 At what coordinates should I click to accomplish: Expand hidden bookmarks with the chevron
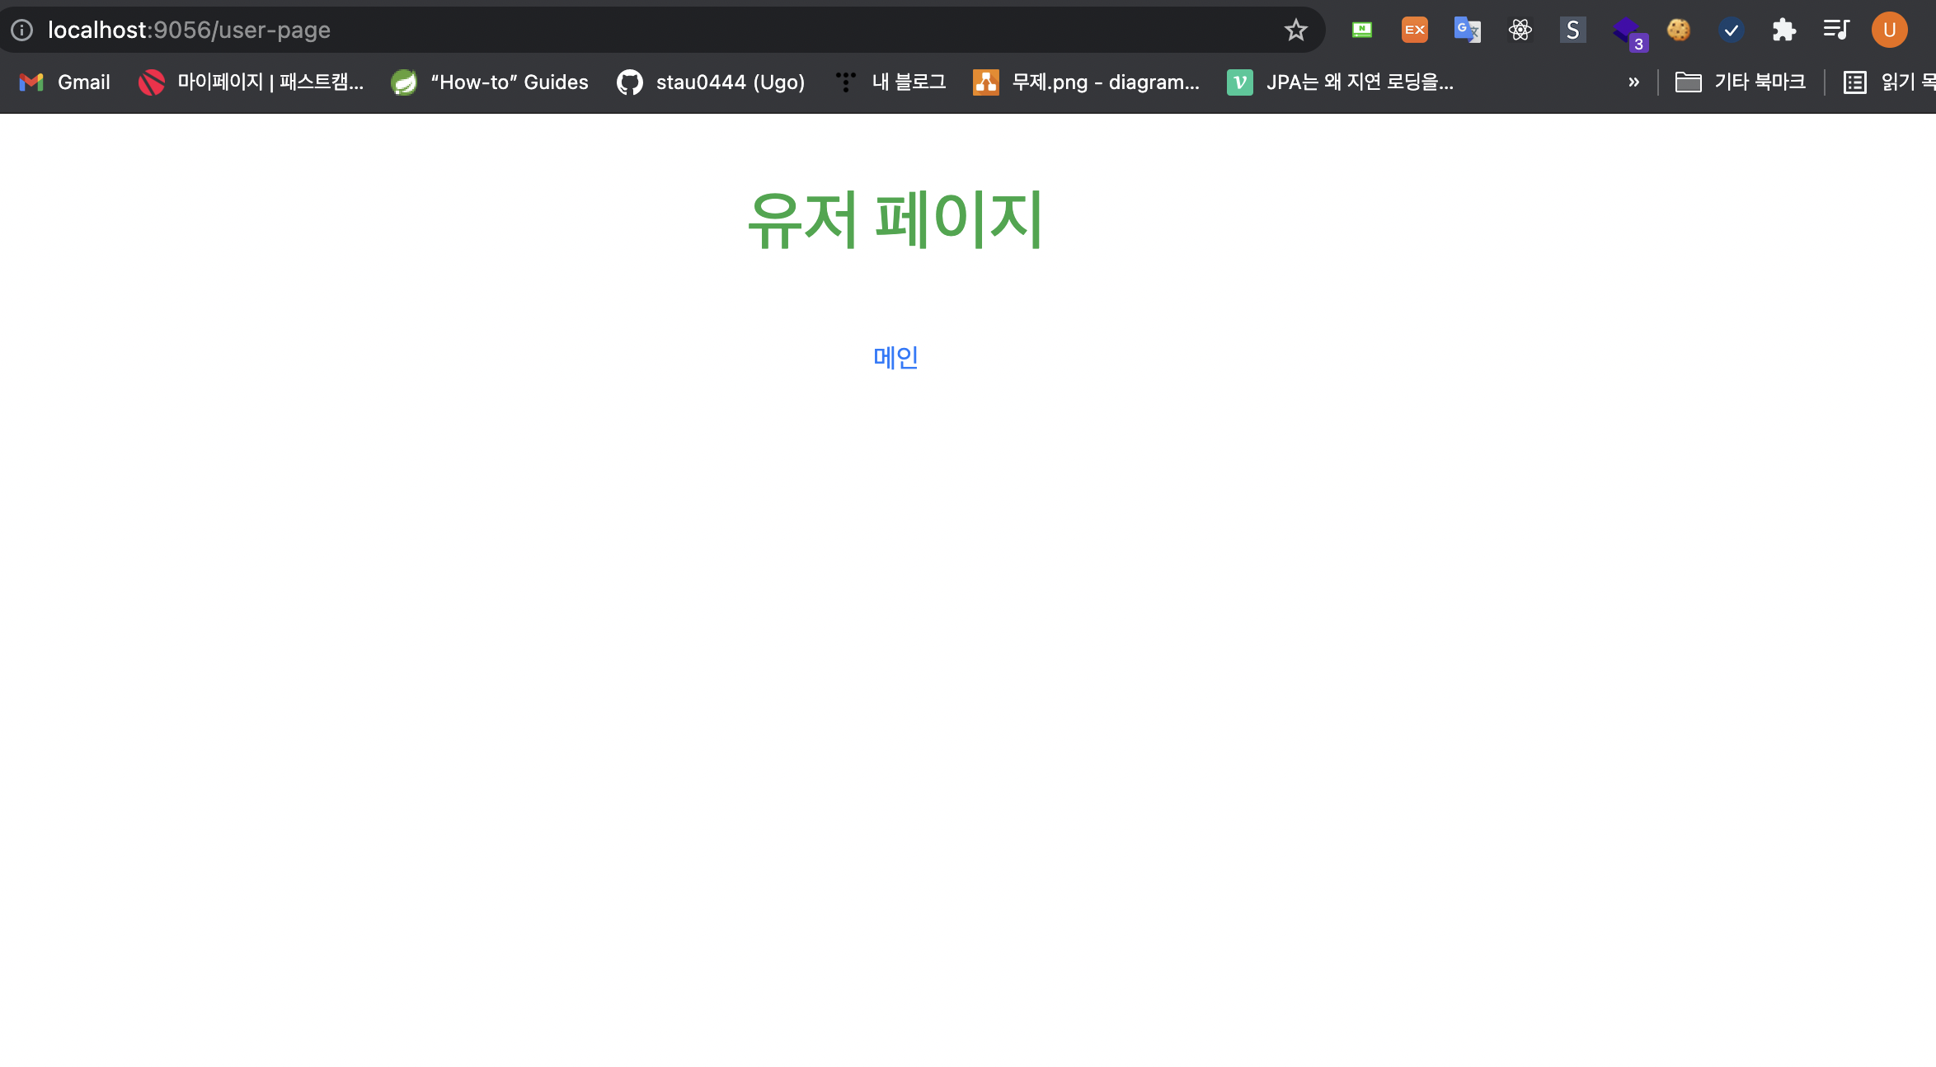point(1633,82)
